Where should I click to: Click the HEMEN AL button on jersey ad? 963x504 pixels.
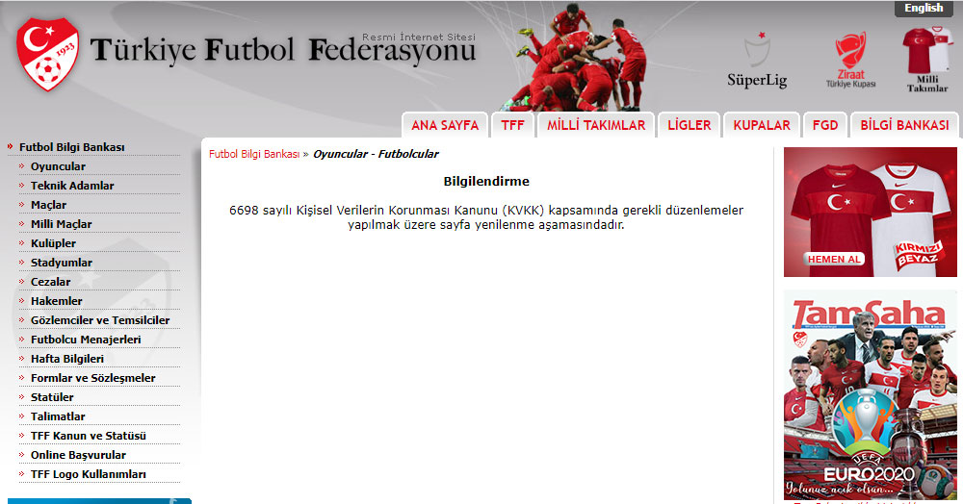[834, 259]
